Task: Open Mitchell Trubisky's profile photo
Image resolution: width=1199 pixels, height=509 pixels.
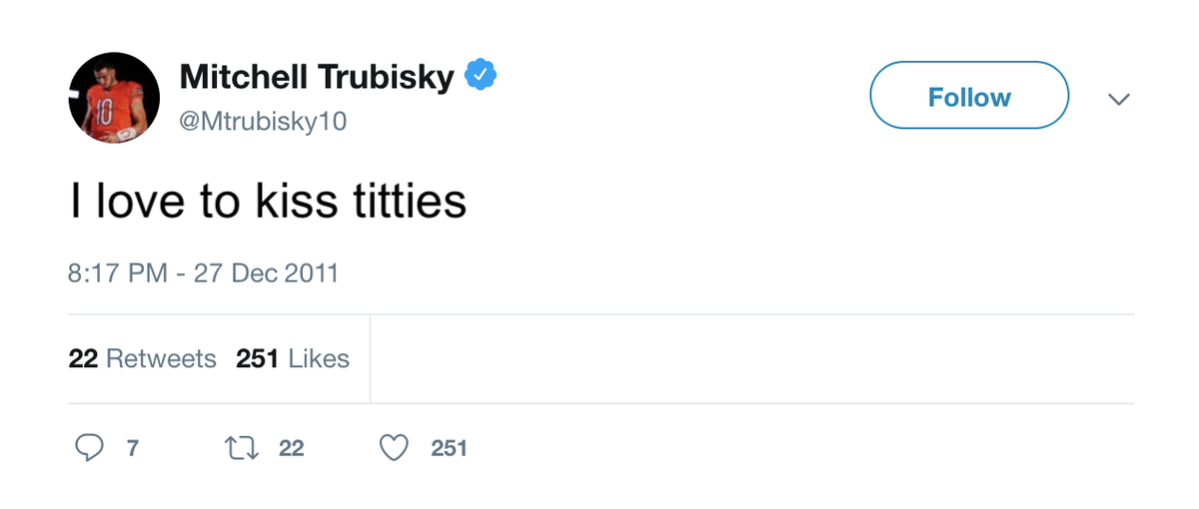Action: click(x=114, y=97)
